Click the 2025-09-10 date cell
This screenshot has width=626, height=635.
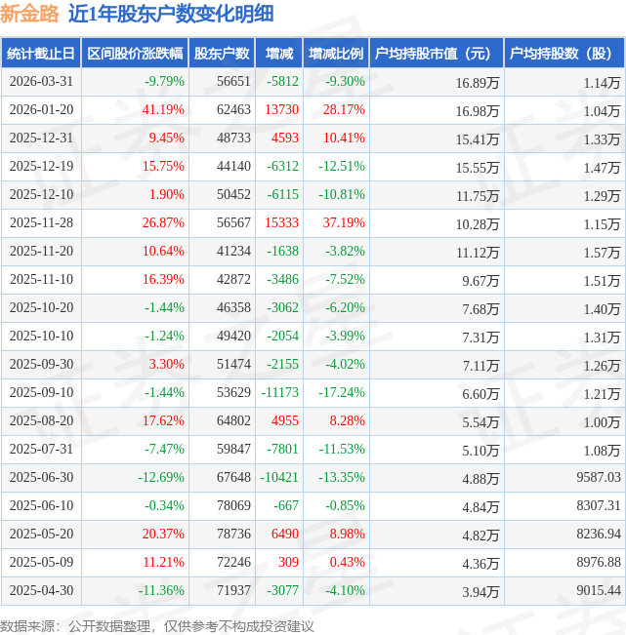pos(41,392)
